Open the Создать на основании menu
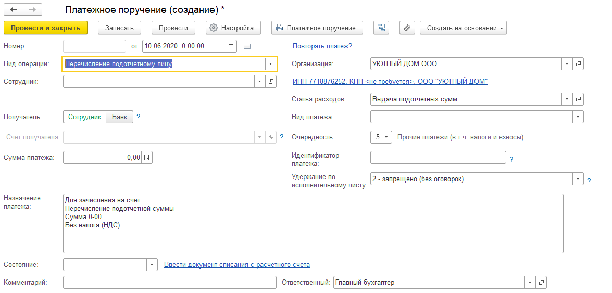Screen dimensions: 612x293 click(463, 28)
